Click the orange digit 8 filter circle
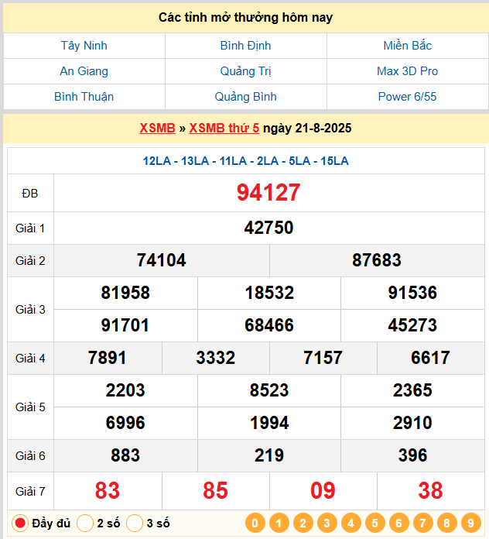This screenshot has width=489, height=539. tap(446, 524)
